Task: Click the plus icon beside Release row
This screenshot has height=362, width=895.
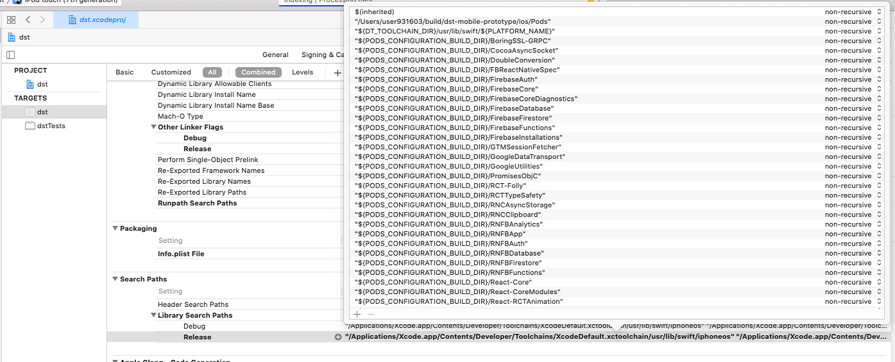Action: tap(338, 337)
